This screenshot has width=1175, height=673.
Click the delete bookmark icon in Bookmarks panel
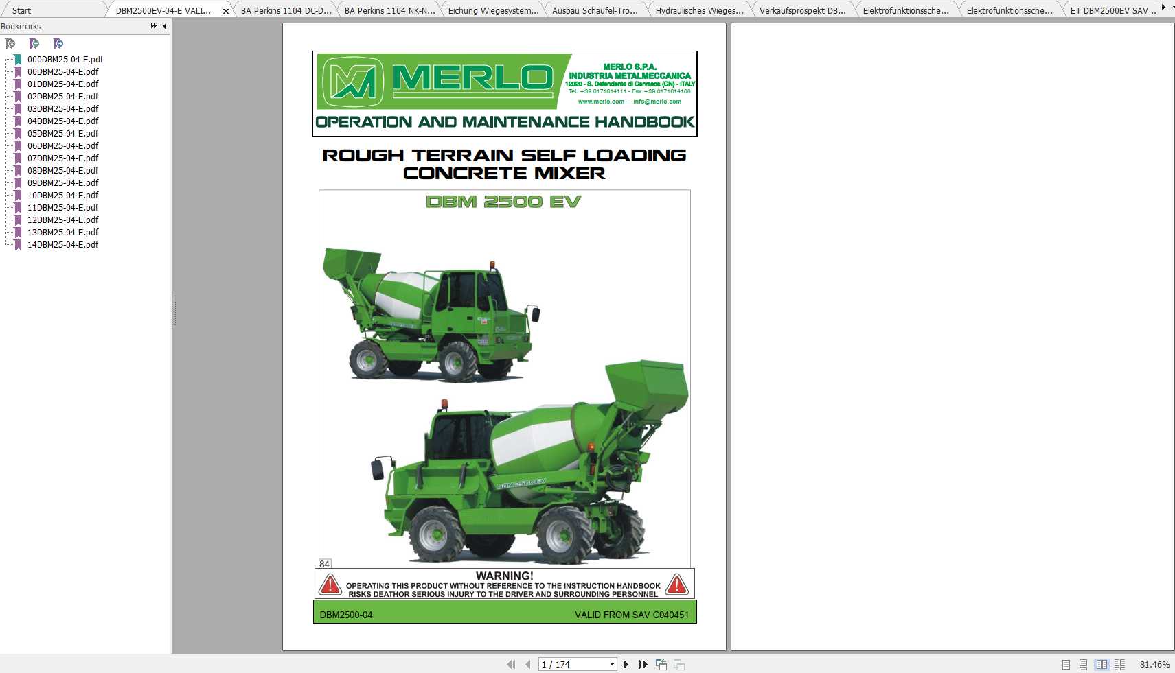tap(10, 44)
